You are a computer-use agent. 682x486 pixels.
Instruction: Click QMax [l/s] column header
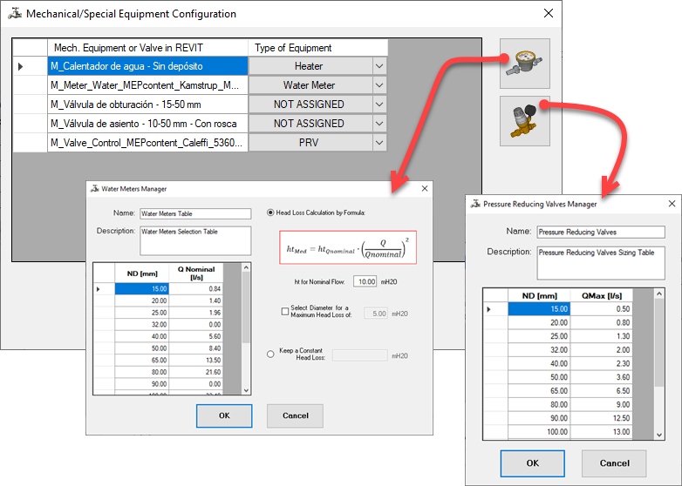[x=602, y=295]
